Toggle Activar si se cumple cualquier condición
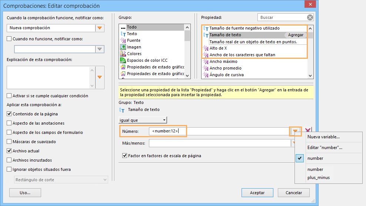The width and height of the screenshot is (366, 206). 9,95
